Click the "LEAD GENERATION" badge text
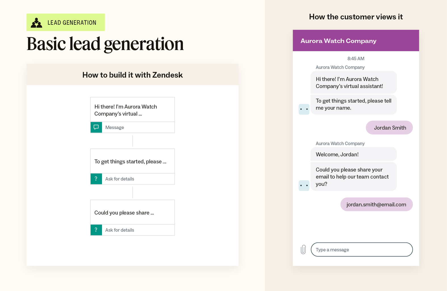Screen dimensions: 447x291 point(72,23)
